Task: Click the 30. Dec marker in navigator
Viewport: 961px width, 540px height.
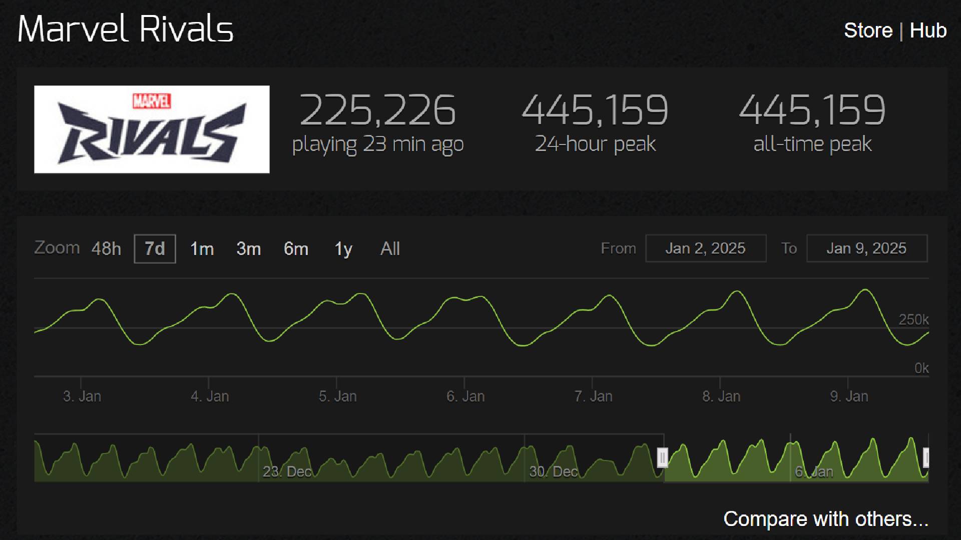Action: click(x=554, y=471)
